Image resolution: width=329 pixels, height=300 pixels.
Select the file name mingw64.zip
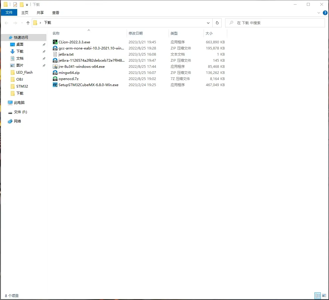[x=69, y=73]
